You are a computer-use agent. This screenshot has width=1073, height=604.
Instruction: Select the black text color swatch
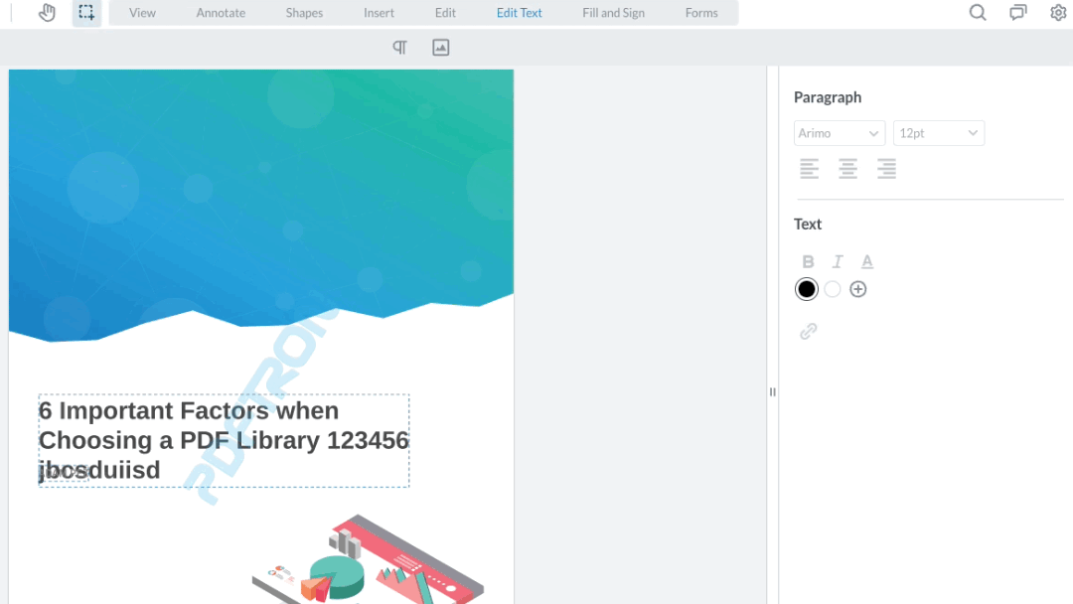(806, 288)
